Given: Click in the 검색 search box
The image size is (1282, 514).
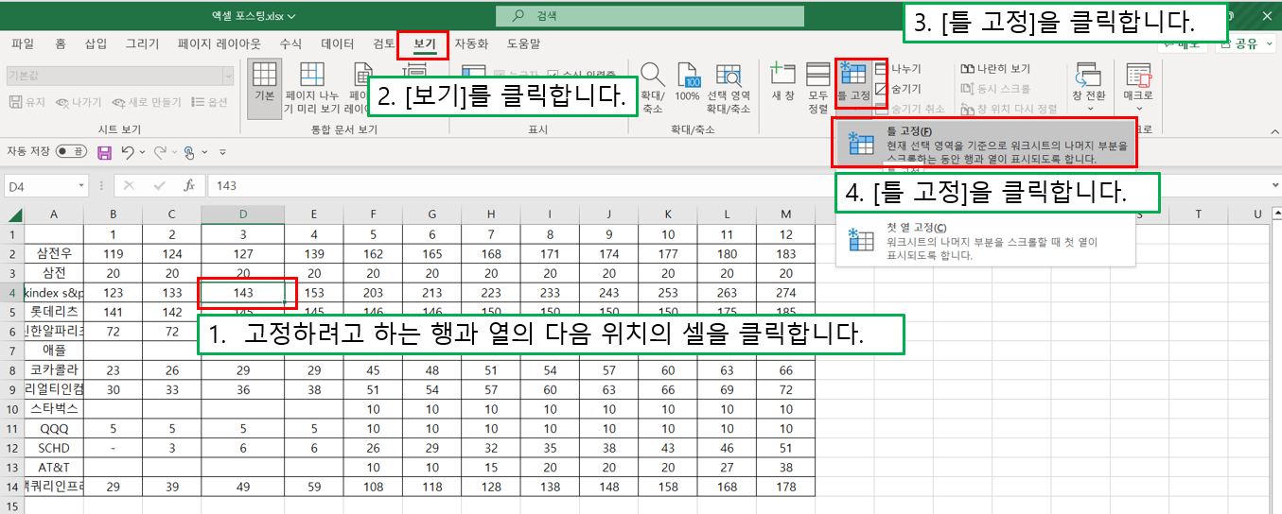Looking at the screenshot, I should [x=649, y=15].
